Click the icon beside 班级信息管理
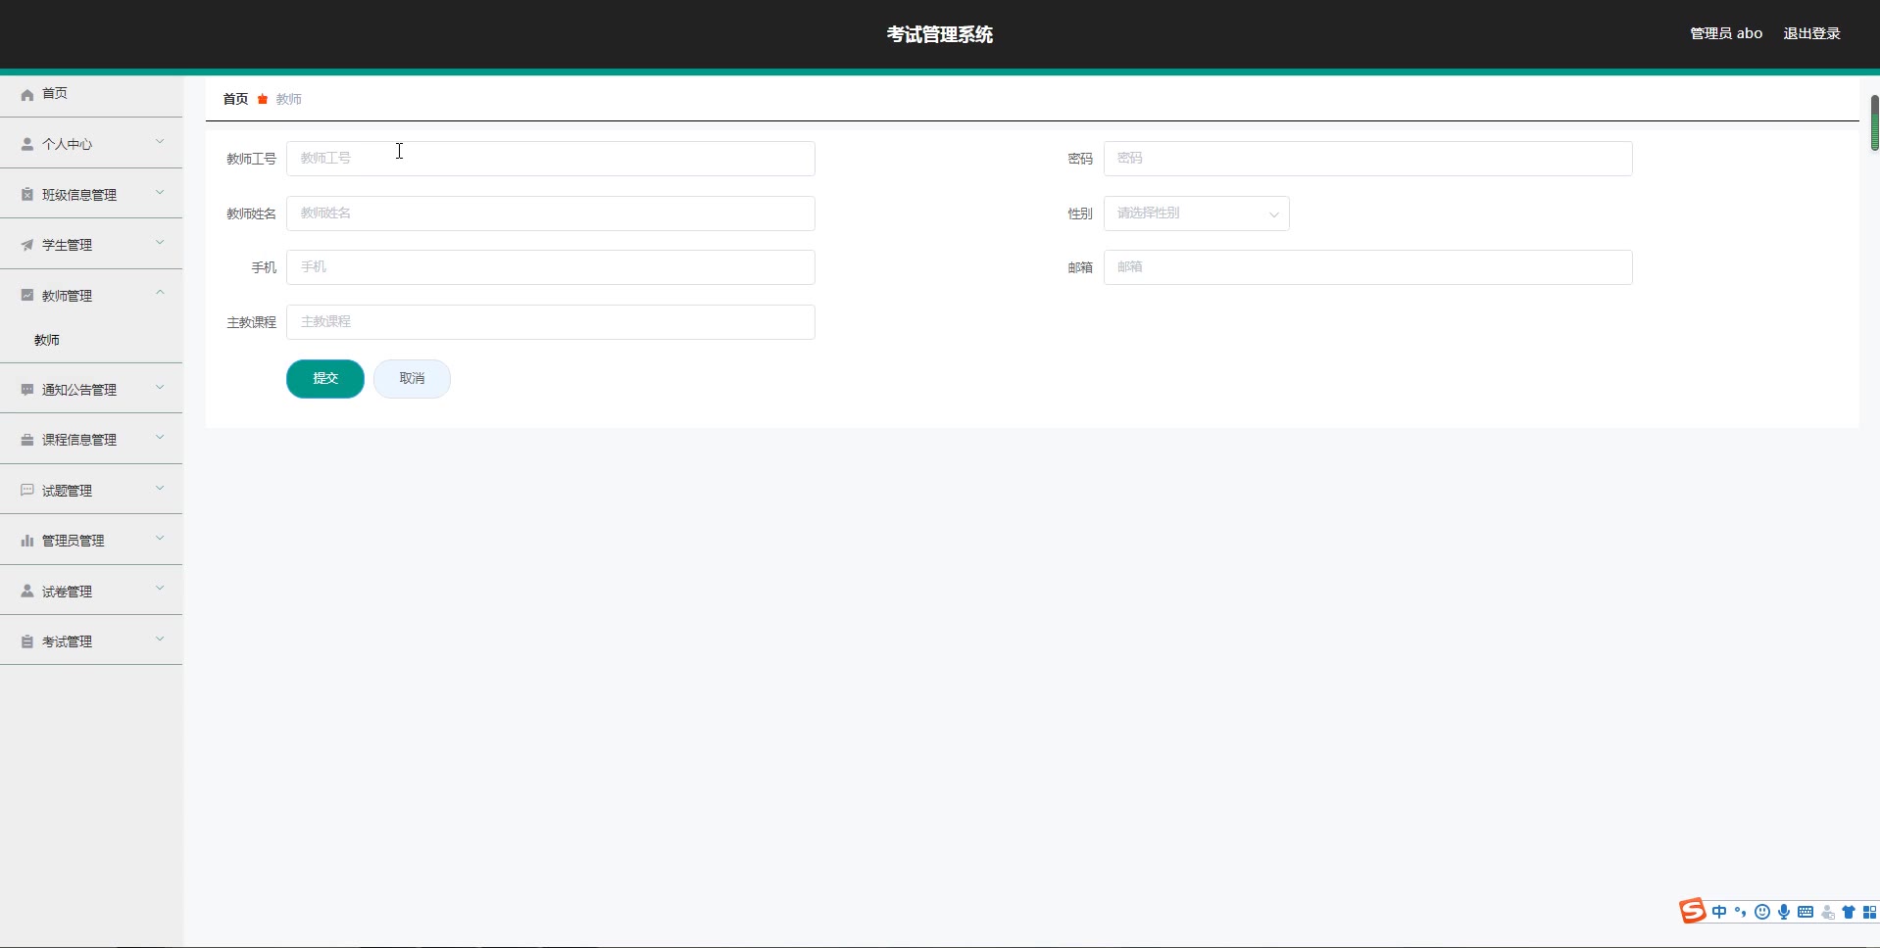The height and width of the screenshot is (948, 1880). click(27, 195)
